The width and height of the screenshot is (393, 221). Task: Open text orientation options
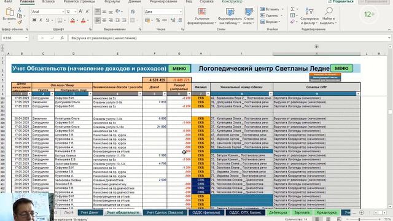point(119,12)
